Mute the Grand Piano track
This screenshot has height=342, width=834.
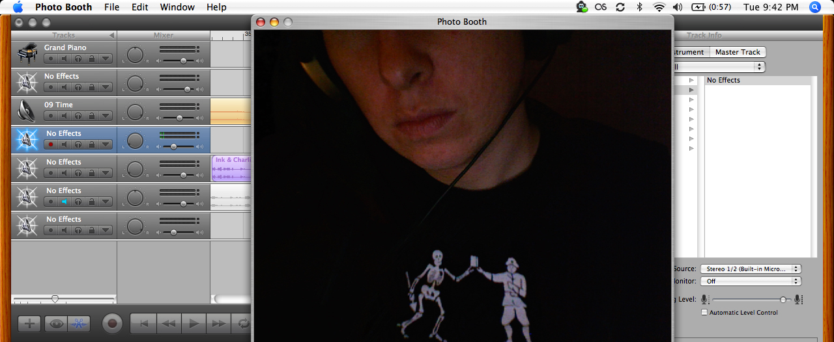coord(64,59)
